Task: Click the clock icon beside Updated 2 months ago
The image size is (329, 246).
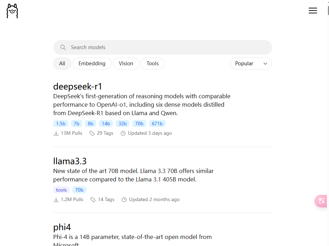Action: tap(124, 200)
